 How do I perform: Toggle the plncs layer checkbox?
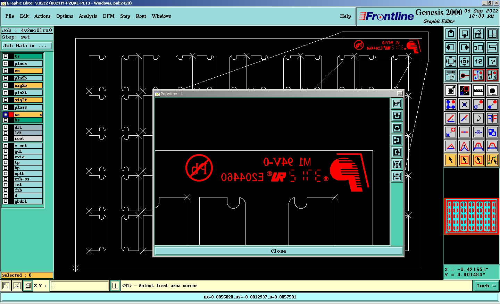point(6,64)
